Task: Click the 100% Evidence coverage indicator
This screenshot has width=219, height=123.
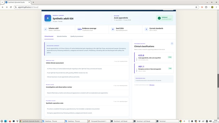Action: (x=80, y=29)
